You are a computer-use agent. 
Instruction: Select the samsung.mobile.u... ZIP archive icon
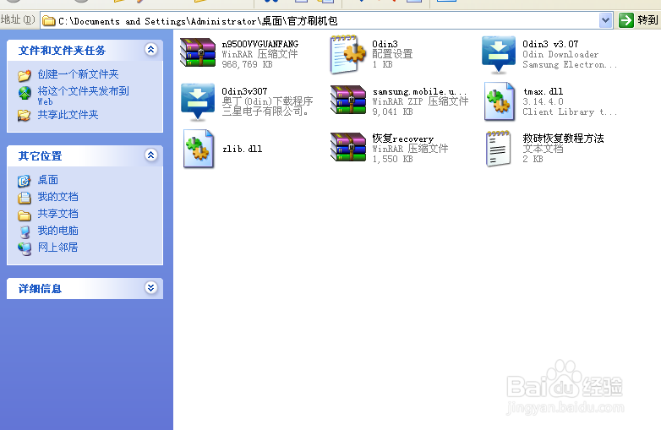tap(348, 101)
